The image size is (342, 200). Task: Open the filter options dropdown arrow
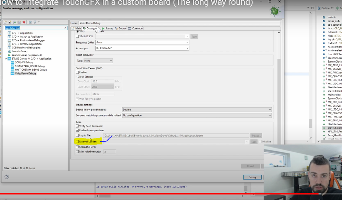coord(39,22)
